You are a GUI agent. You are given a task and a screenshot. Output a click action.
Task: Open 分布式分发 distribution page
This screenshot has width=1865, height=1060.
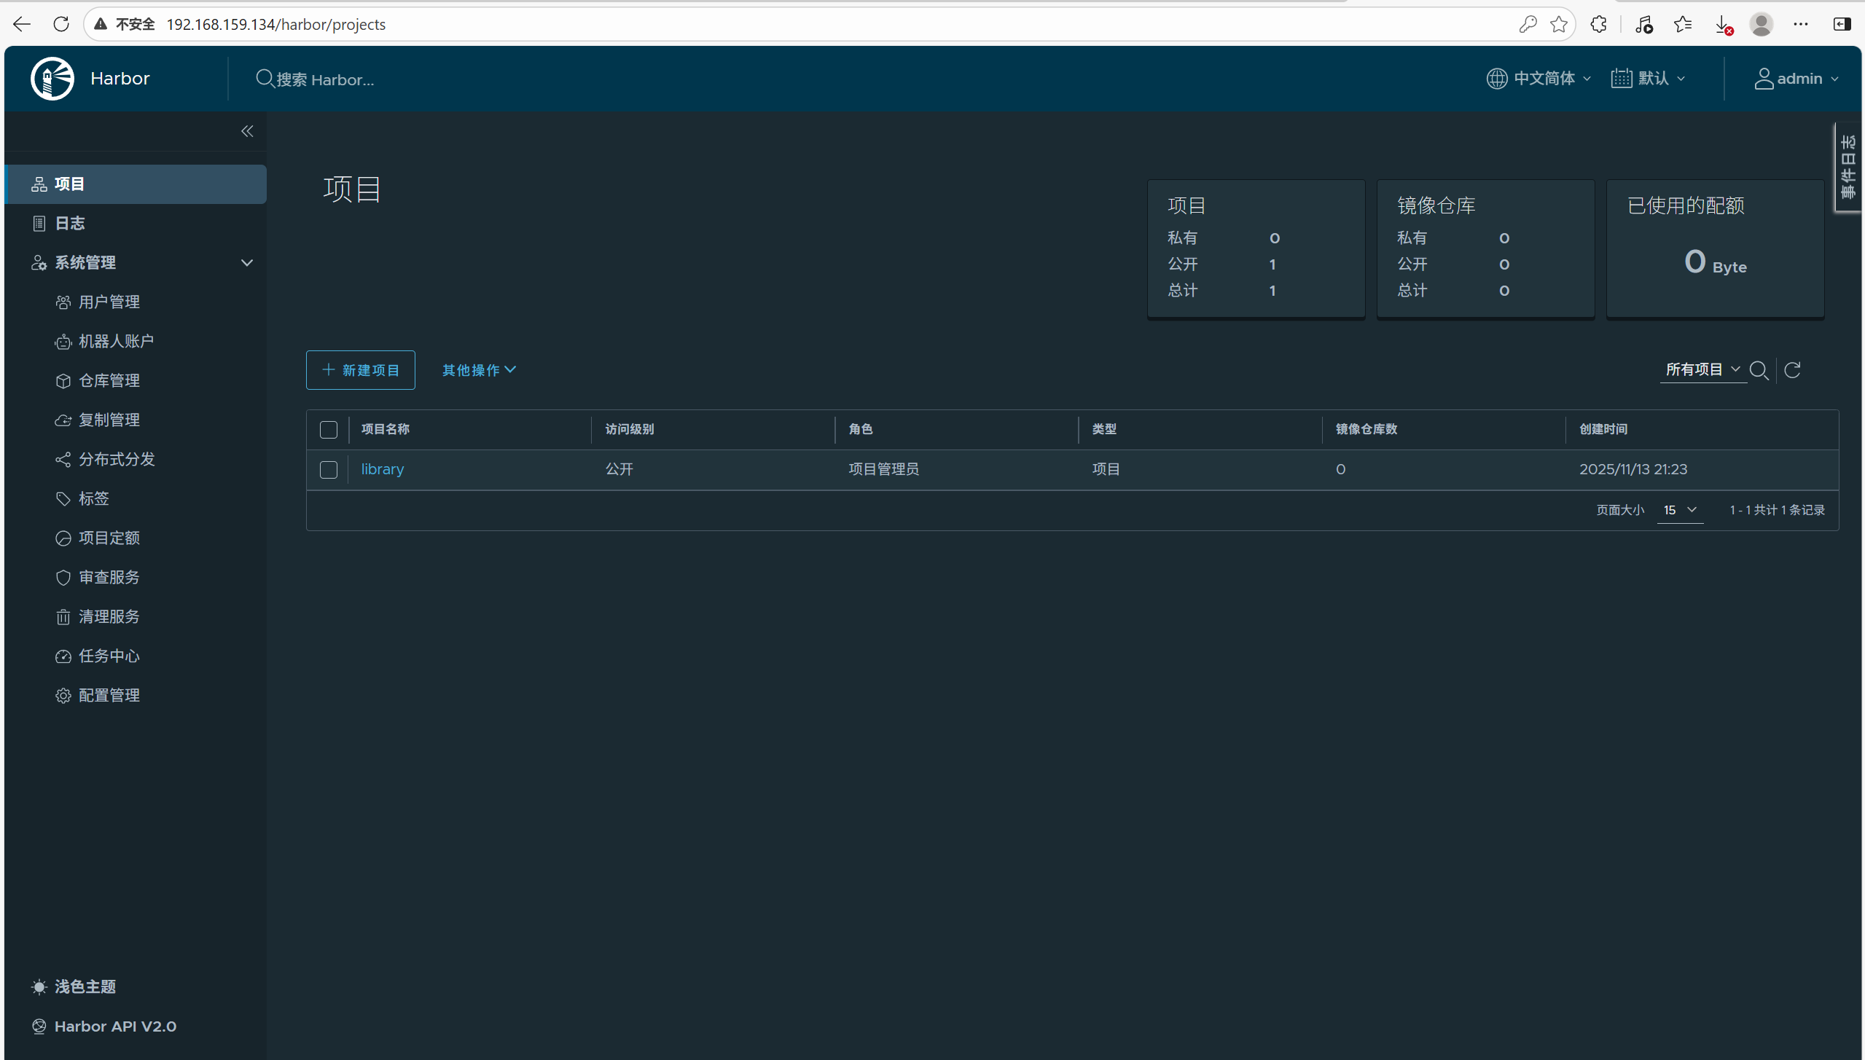click(117, 459)
